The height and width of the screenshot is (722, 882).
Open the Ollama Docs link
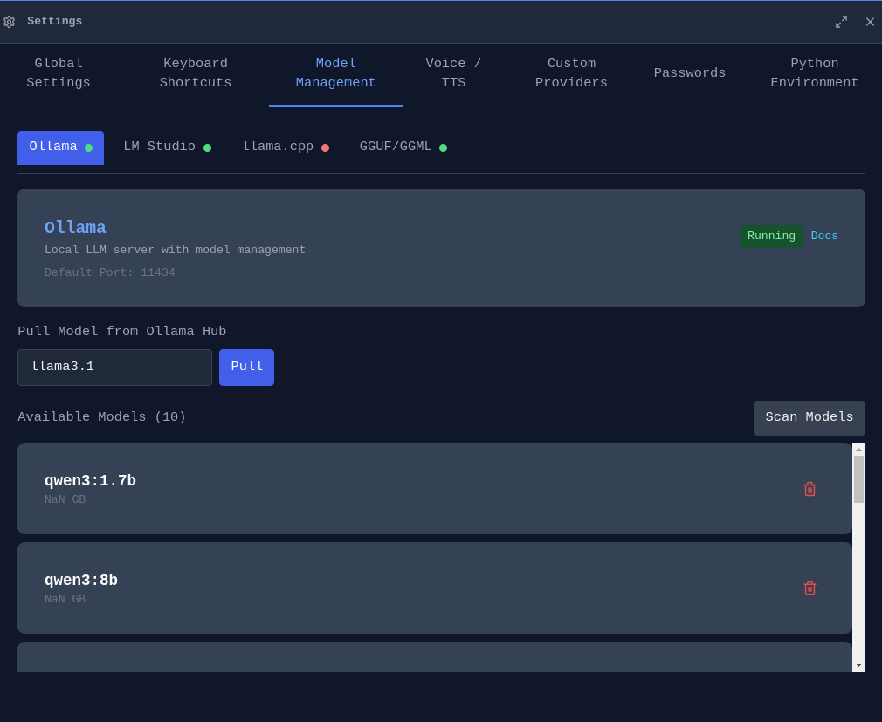click(x=824, y=237)
